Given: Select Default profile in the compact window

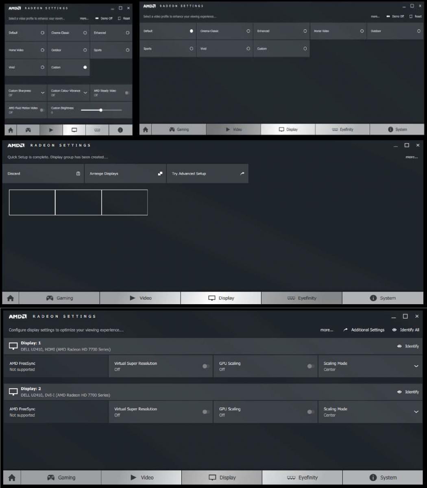Looking at the screenshot, I should (x=26, y=33).
